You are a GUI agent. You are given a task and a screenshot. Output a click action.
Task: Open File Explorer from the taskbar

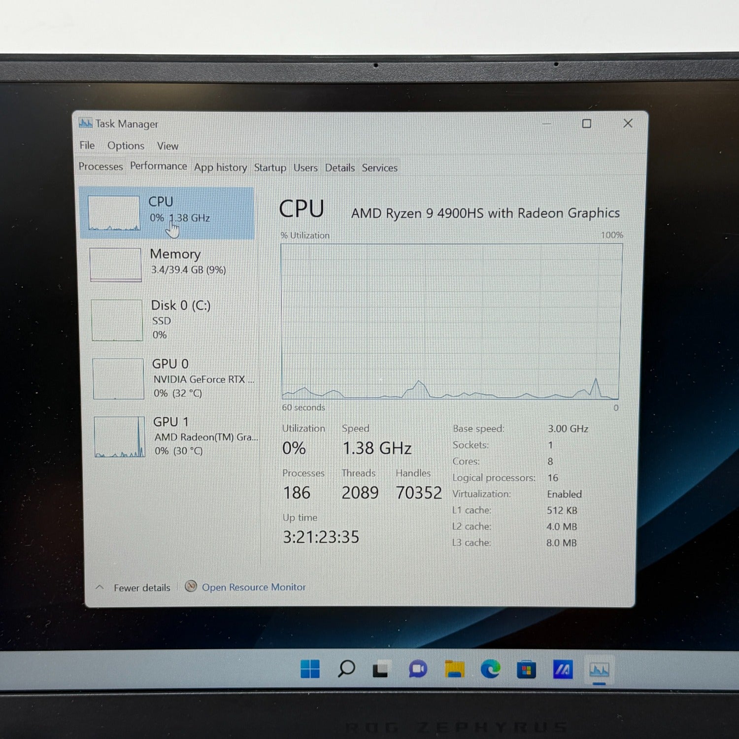click(454, 670)
